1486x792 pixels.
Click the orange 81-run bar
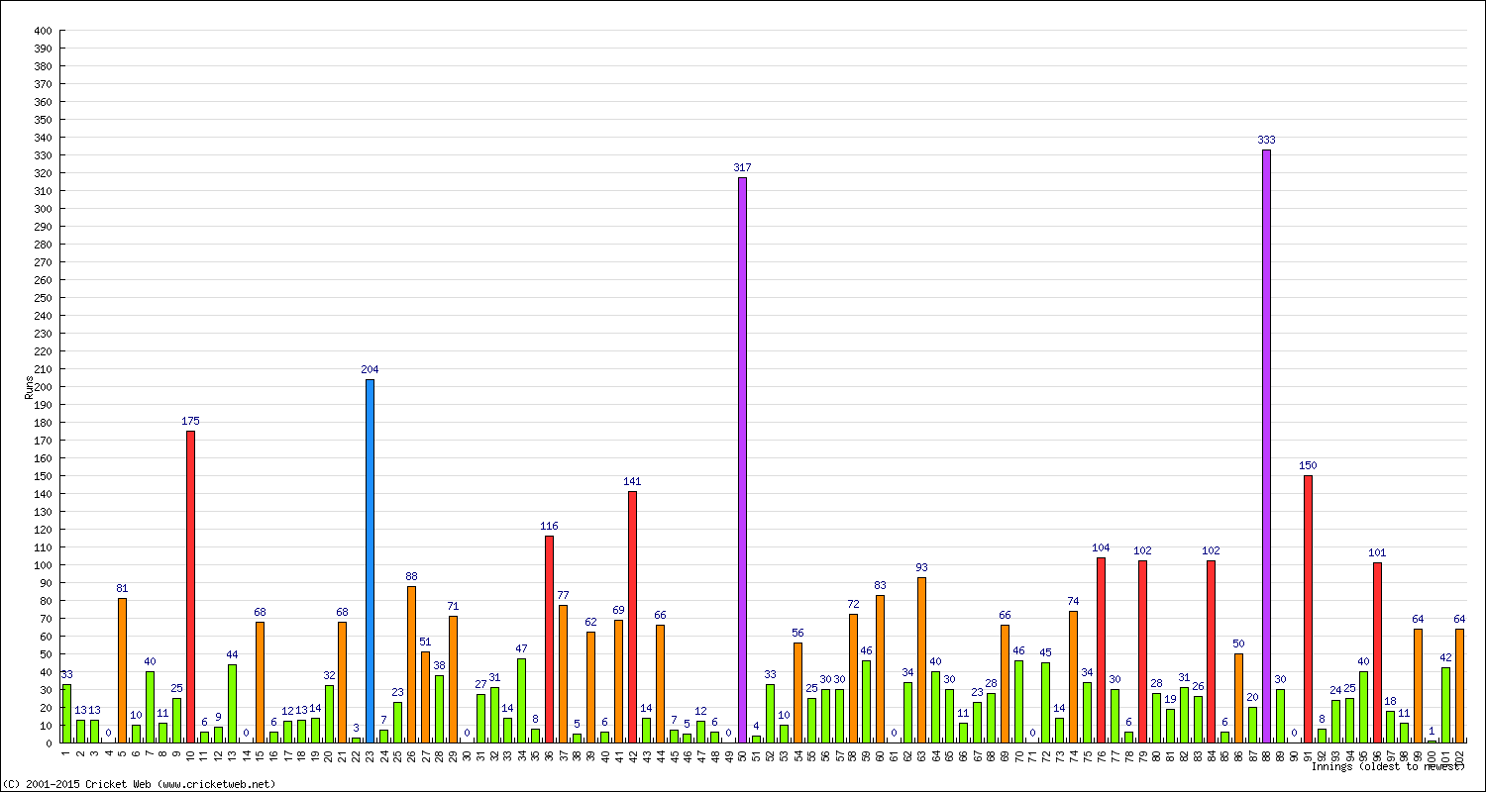(122, 670)
